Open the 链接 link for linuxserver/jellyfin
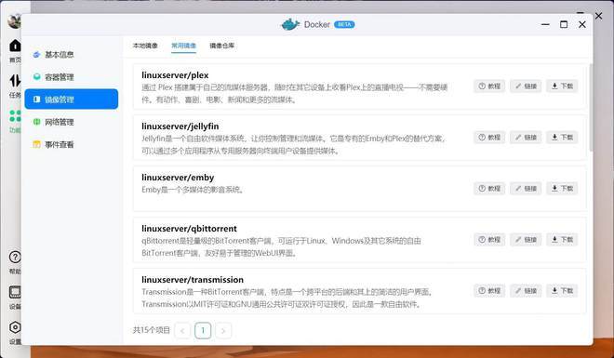Image resolution: width=614 pixels, height=358 pixels. click(526, 138)
